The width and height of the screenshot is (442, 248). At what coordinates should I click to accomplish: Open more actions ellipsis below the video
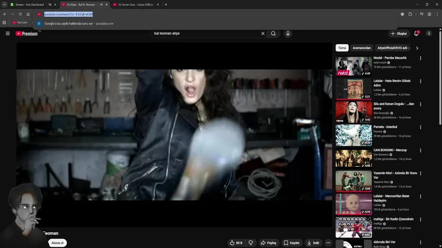328,243
